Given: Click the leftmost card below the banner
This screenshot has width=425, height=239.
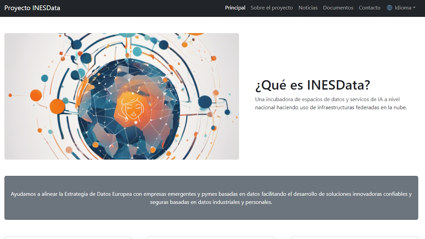Looking at the screenshot, I should coord(68,238).
